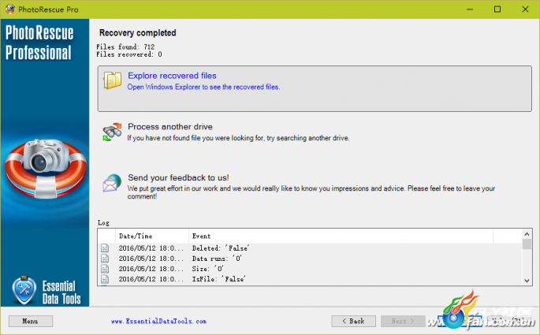Close the PhotoRescue Pro window
Viewport: 540px width, 335px height.
click(x=525, y=9)
